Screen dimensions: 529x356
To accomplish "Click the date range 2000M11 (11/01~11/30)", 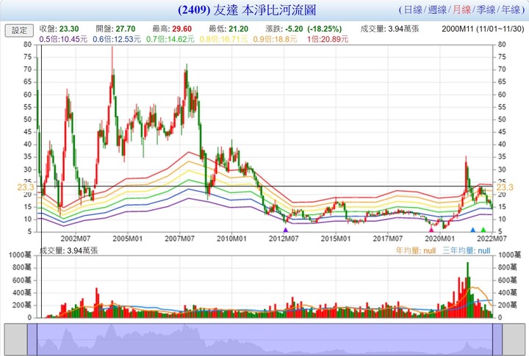I will (483, 29).
